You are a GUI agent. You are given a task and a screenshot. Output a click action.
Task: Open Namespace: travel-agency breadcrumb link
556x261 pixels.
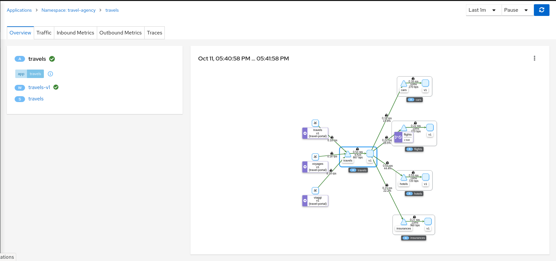69,10
